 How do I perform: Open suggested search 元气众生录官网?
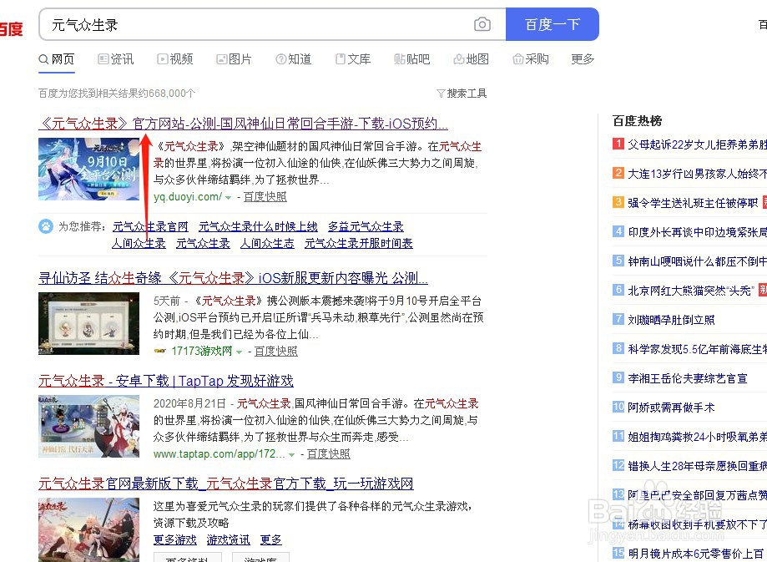[x=150, y=226]
